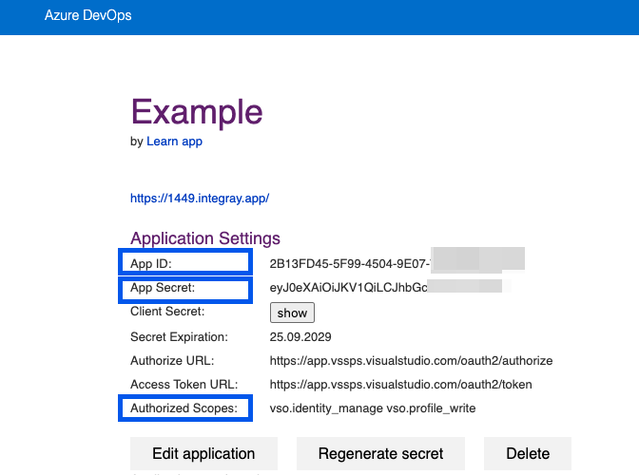Click the vso.identity_manage vso.profile_write scopes text
Viewport: 639px width, 475px height.
click(373, 408)
